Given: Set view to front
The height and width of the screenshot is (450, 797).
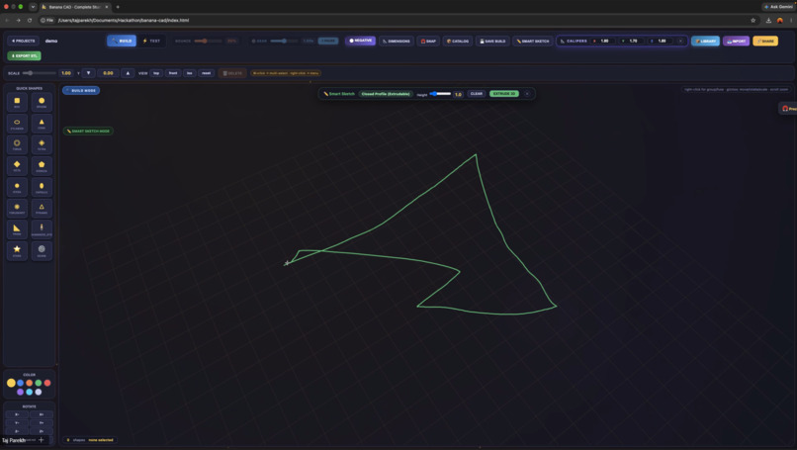Looking at the screenshot, I should click(x=173, y=73).
